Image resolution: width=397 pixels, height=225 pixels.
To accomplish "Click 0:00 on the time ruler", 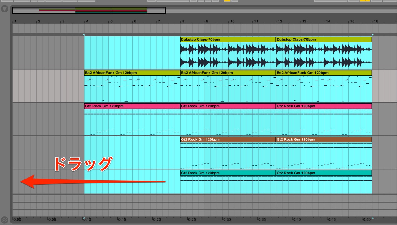I will [x=17, y=219].
